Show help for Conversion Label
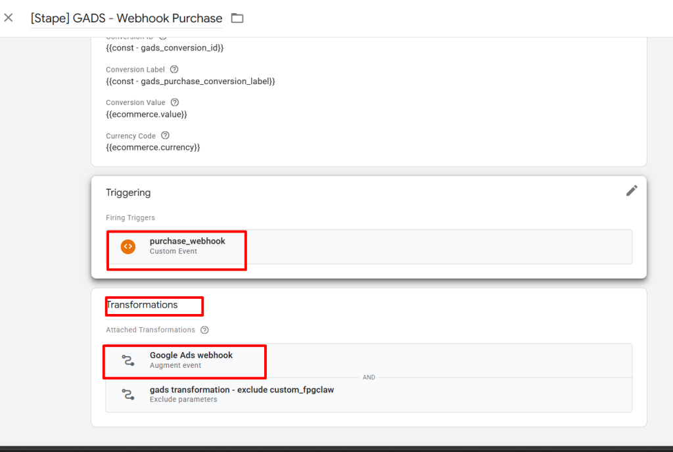Image resolution: width=673 pixels, height=452 pixels. (174, 69)
